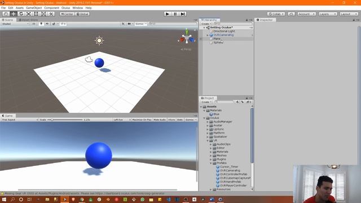Image resolution: width=361 pixels, height=203 pixels.
Task: Open the Assets menu
Action: click(20, 8)
